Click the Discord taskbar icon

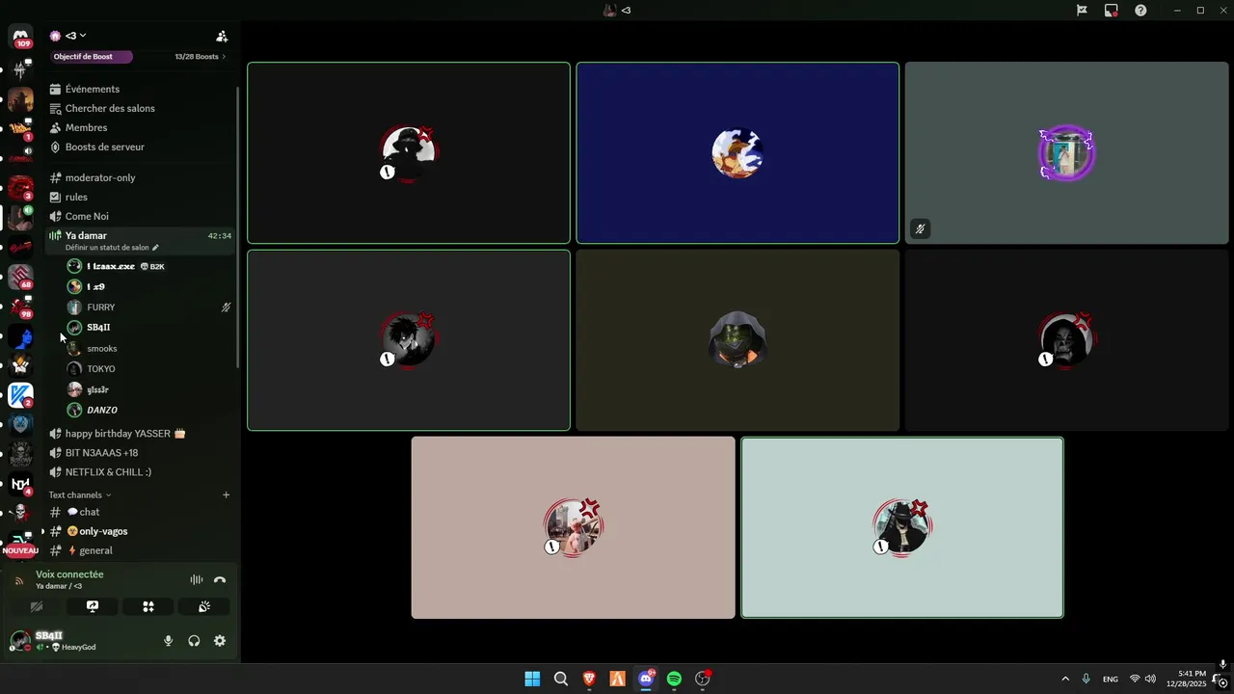click(646, 679)
